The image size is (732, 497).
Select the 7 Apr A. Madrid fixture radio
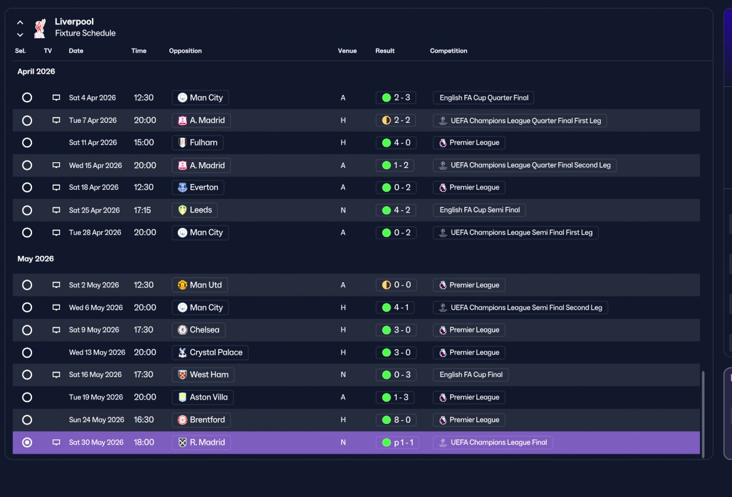click(x=27, y=121)
